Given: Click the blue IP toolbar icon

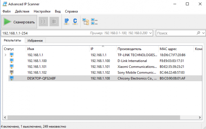Looking at the screenshot, I should pyautogui.click(x=67, y=22).
